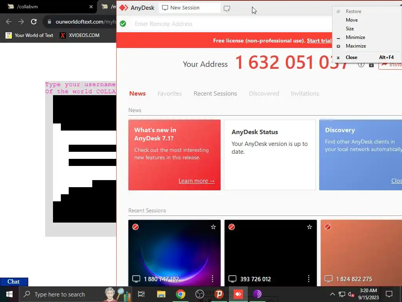
Task: Click Learn more on What's new card
Action: tap(196, 181)
